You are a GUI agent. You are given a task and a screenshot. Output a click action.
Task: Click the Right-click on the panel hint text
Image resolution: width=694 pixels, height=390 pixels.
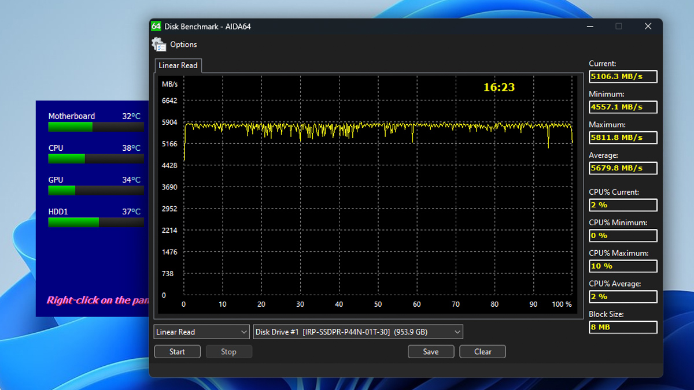[98, 300]
